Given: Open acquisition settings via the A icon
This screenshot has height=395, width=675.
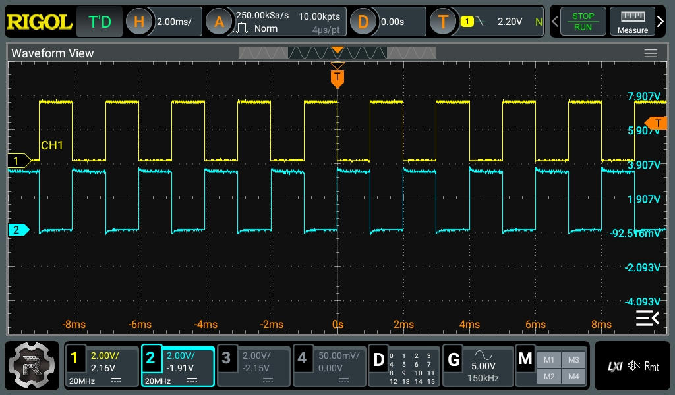Looking at the screenshot, I should (x=219, y=22).
